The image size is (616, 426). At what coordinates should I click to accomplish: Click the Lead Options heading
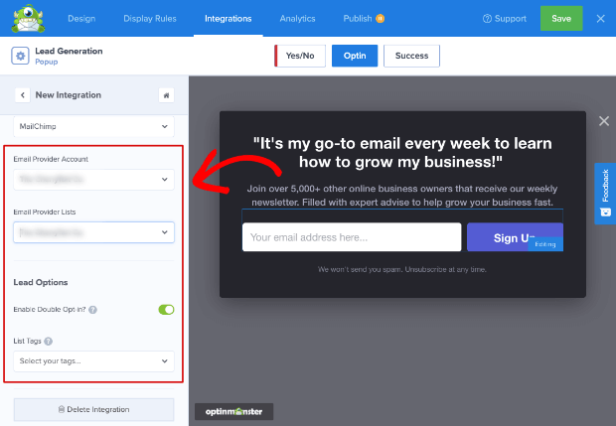[x=41, y=282]
